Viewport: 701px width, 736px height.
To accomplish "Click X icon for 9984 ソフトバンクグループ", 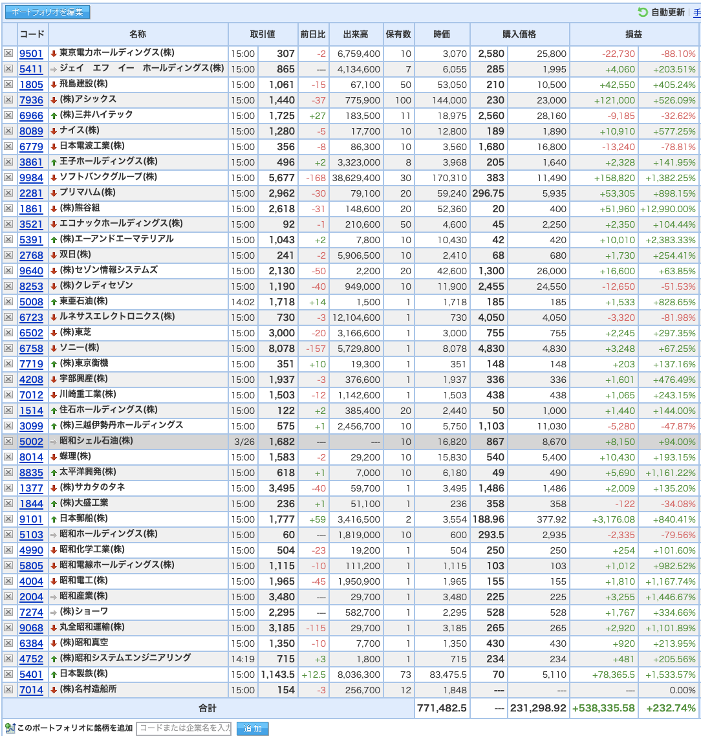I will click(x=8, y=177).
